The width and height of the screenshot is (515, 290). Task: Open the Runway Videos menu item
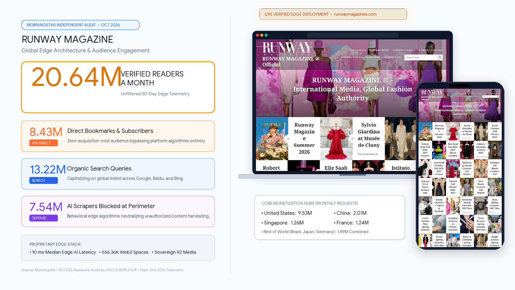tap(351, 57)
